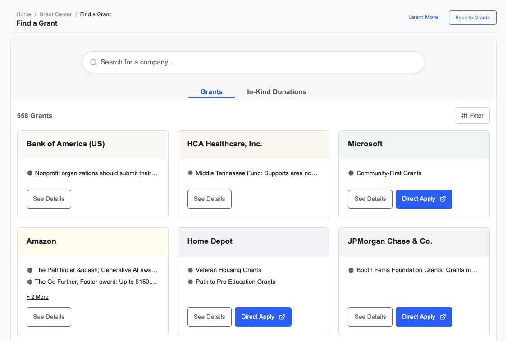
Task: Click Community-First Grants text
Action: 389,173
